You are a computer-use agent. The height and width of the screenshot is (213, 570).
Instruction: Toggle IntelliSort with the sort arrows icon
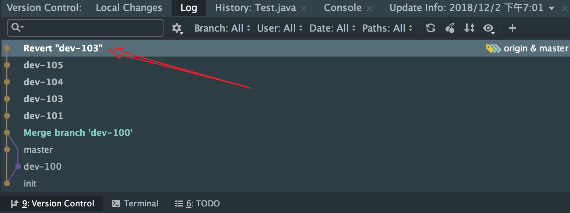coord(469,28)
